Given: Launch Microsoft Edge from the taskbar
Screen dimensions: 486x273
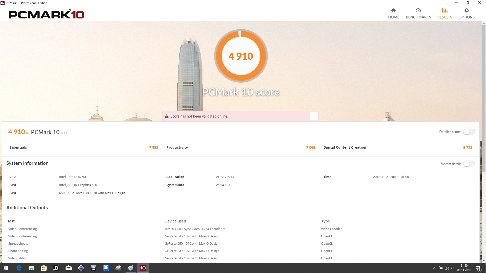Looking at the screenshot, I should click(19, 268).
